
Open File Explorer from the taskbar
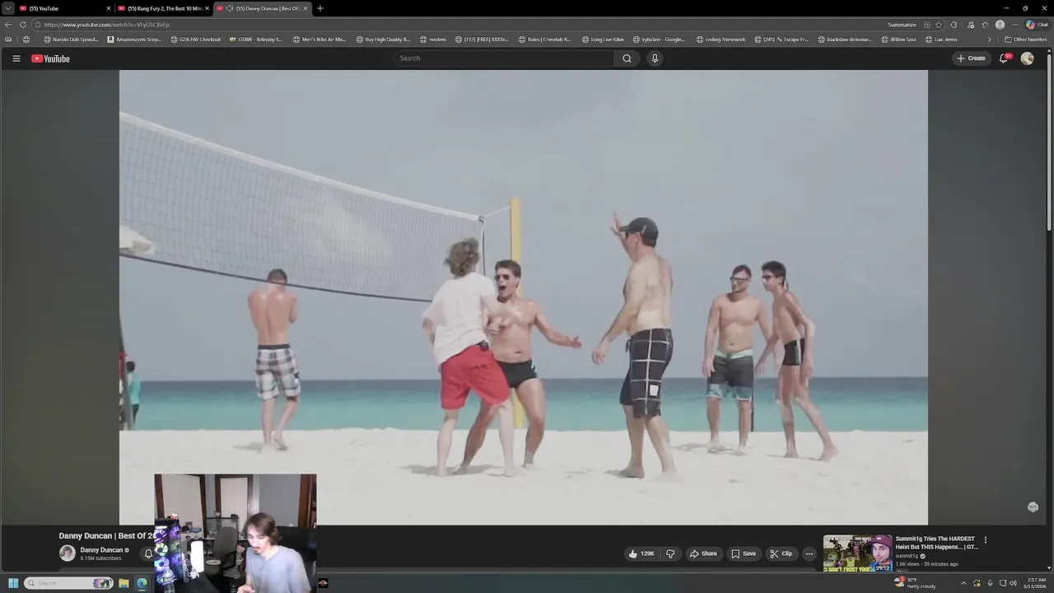click(x=124, y=583)
